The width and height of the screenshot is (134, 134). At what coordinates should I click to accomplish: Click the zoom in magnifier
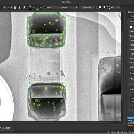pyautogui.click(x=100, y=7)
